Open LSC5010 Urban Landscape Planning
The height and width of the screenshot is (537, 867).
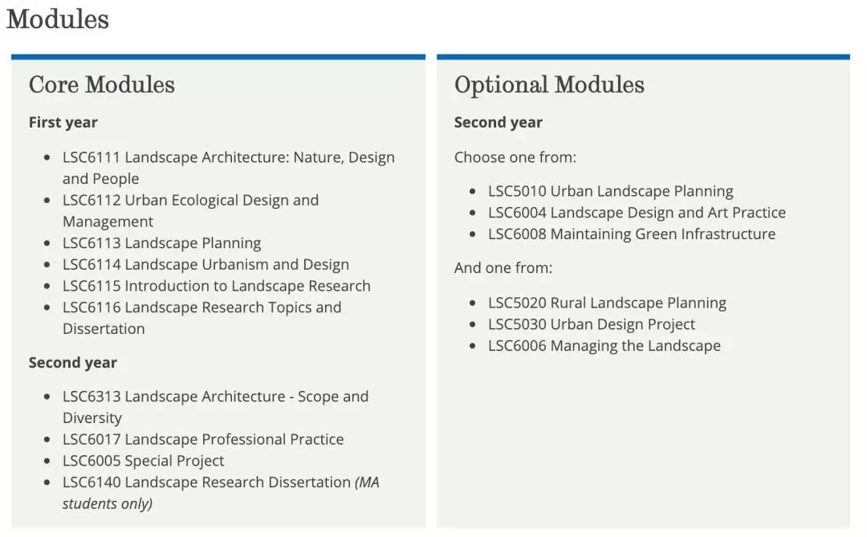(610, 192)
